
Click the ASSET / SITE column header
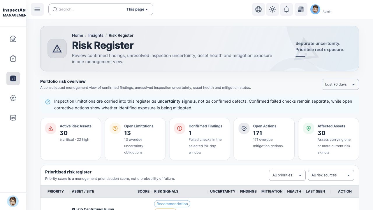[x=83, y=191]
